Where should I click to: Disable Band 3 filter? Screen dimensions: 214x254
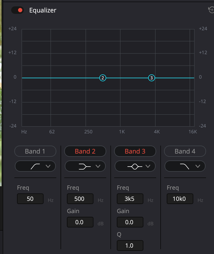pyautogui.click(x=135, y=151)
